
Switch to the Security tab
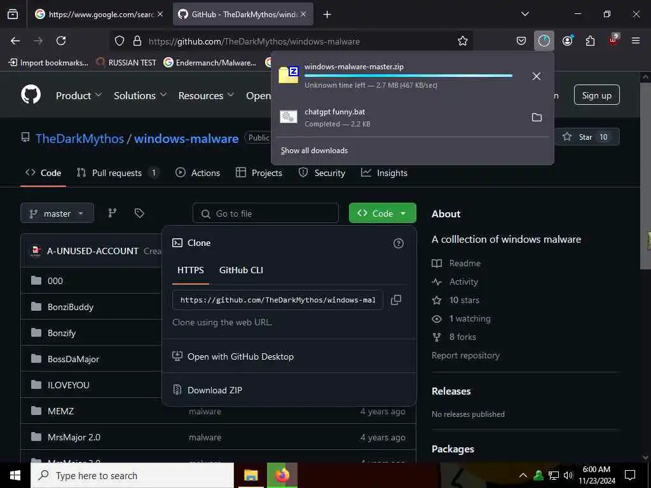[x=322, y=173]
